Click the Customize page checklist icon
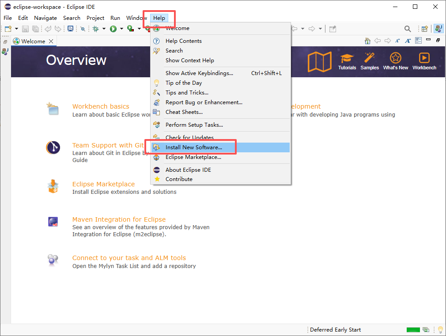Viewport: 446px width, 336px height. pyautogui.click(x=419, y=41)
